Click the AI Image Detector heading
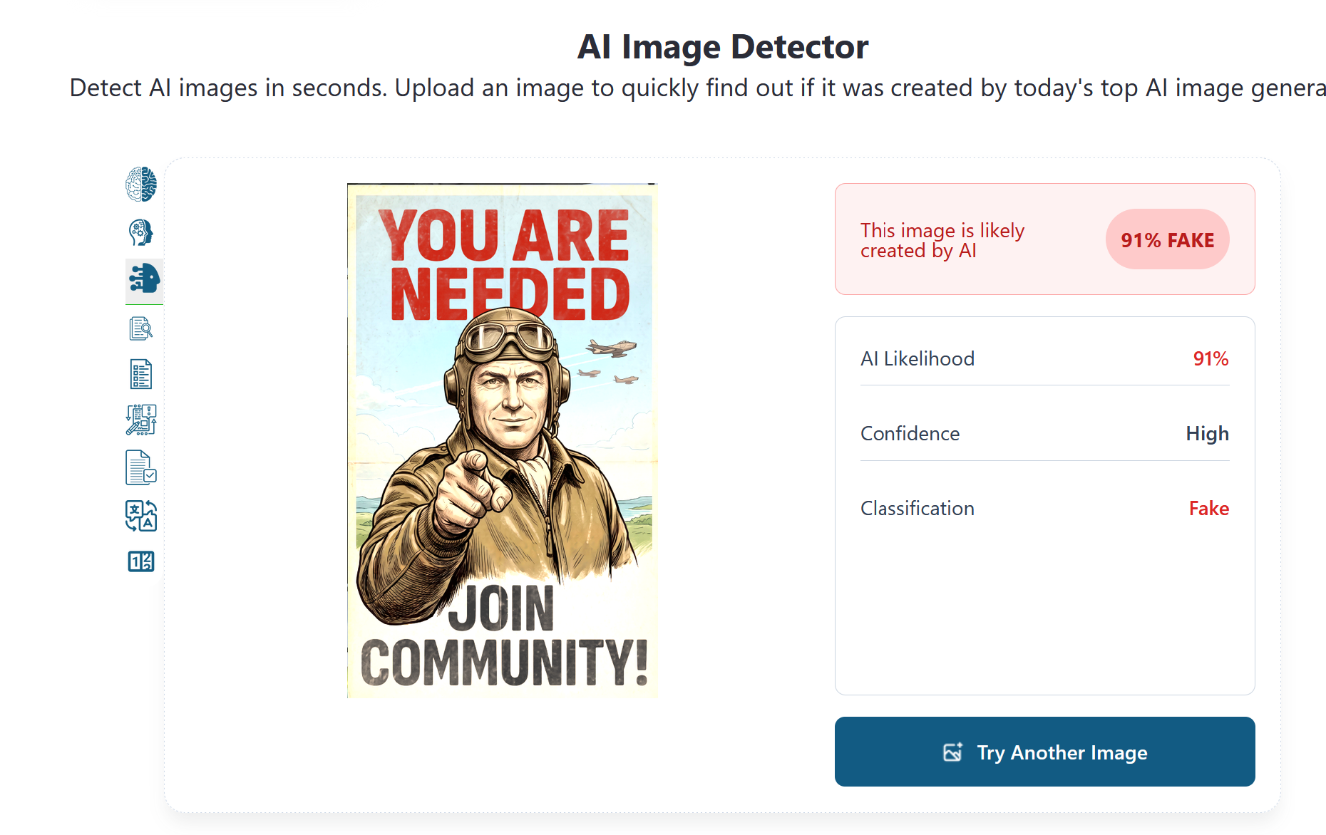Screen dimensions: 1326x835 pos(722,47)
